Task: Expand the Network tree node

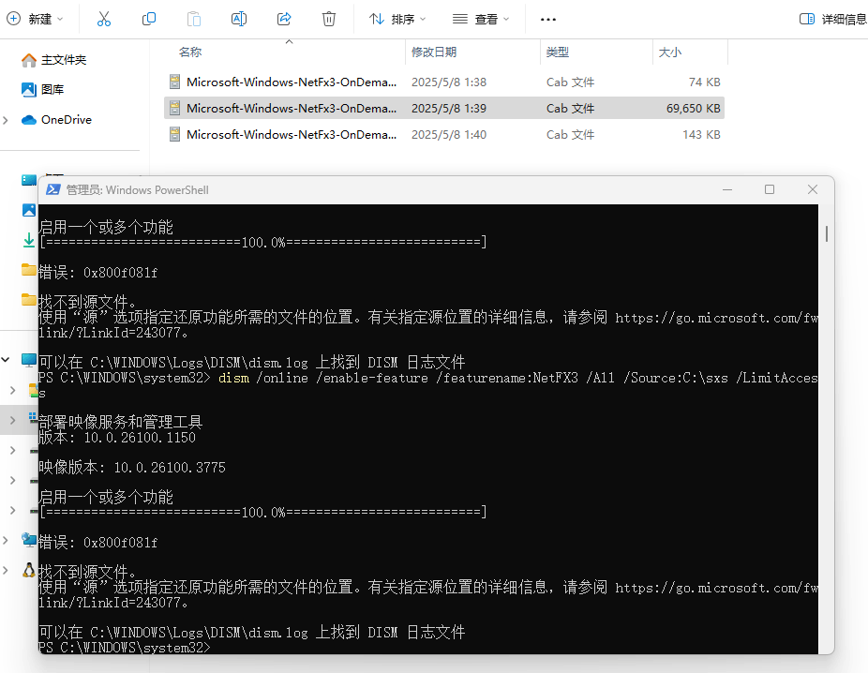Action: [6, 540]
